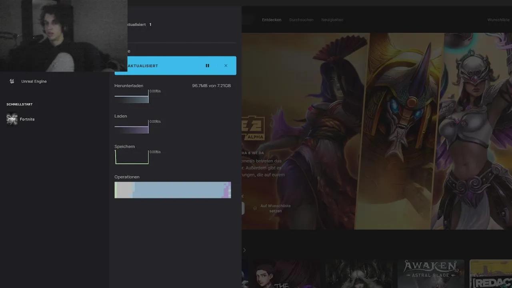Screen dimensions: 512x288
Task: Click the ALPHA game logo on the banner
Action: pyautogui.click(x=253, y=129)
